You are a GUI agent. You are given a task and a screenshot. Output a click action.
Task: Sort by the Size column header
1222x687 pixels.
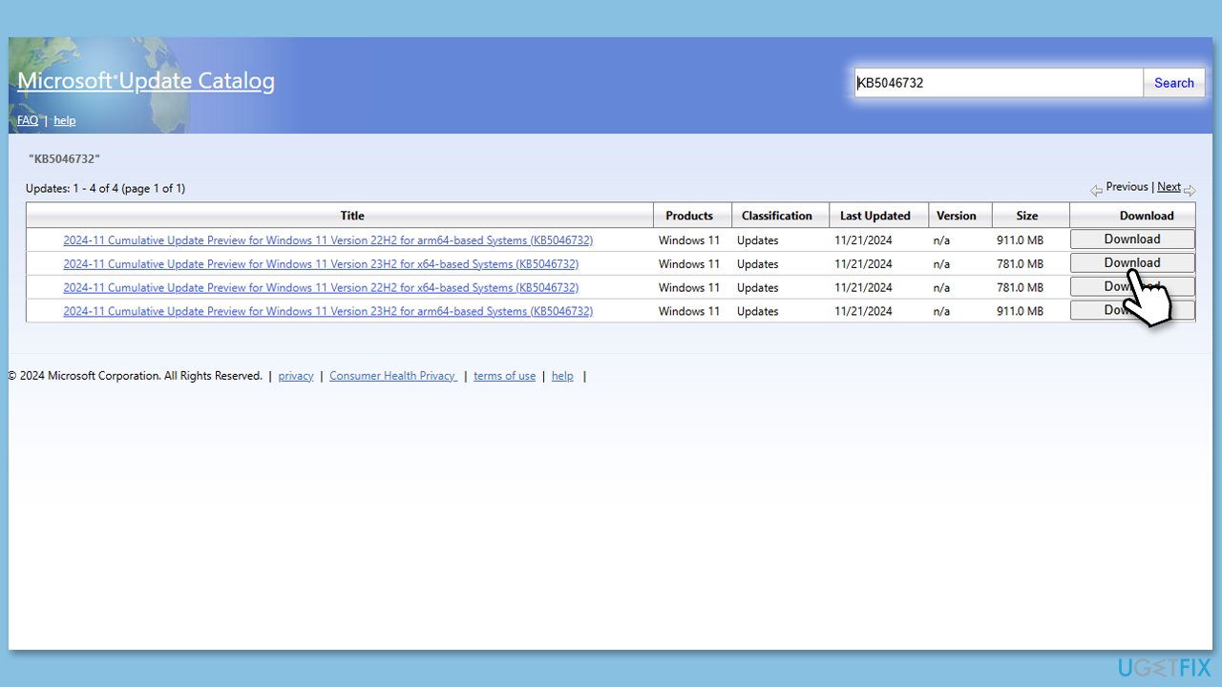(x=1027, y=216)
